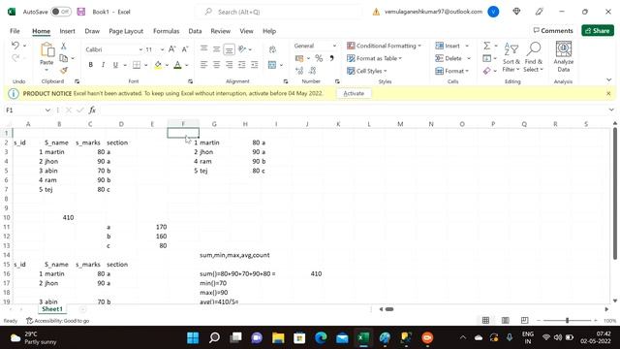Switch to the View tab

pos(246,31)
